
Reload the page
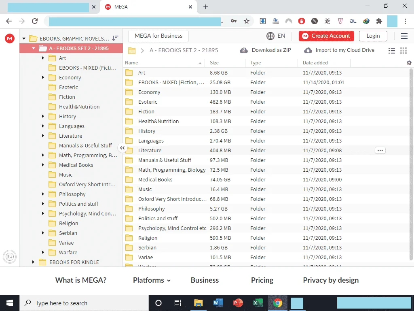(35, 21)
